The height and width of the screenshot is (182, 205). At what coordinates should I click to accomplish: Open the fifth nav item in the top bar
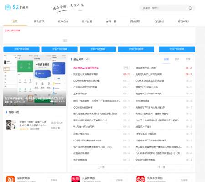click(111, 21)
